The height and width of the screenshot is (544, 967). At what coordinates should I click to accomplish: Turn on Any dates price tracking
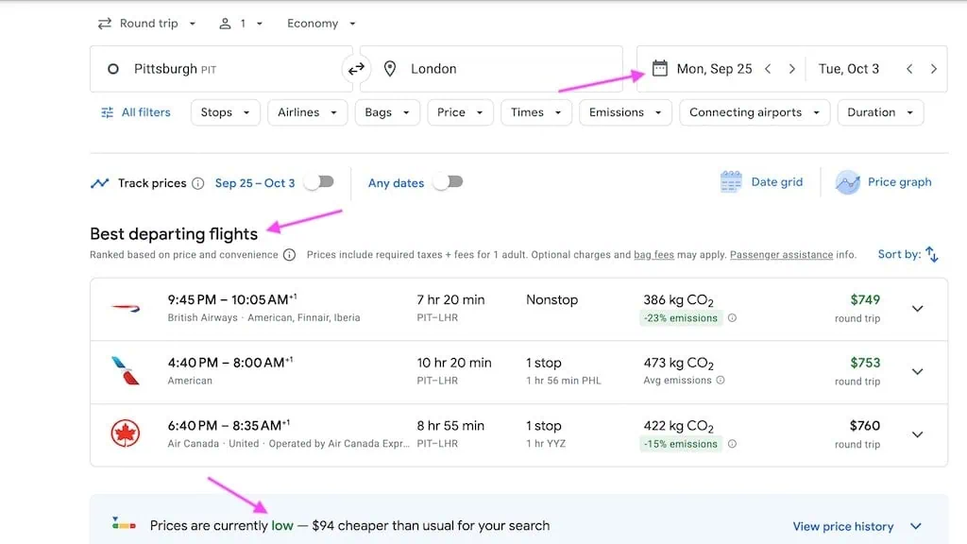[449, 182]
